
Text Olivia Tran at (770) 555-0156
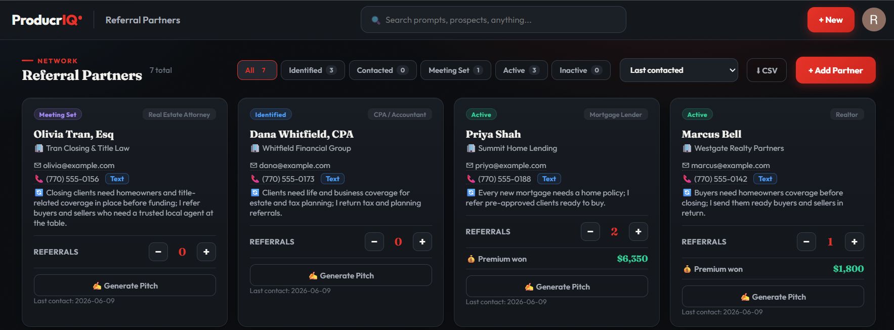point(117,179)
